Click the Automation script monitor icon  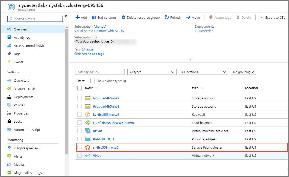click(x=9, y=129)
